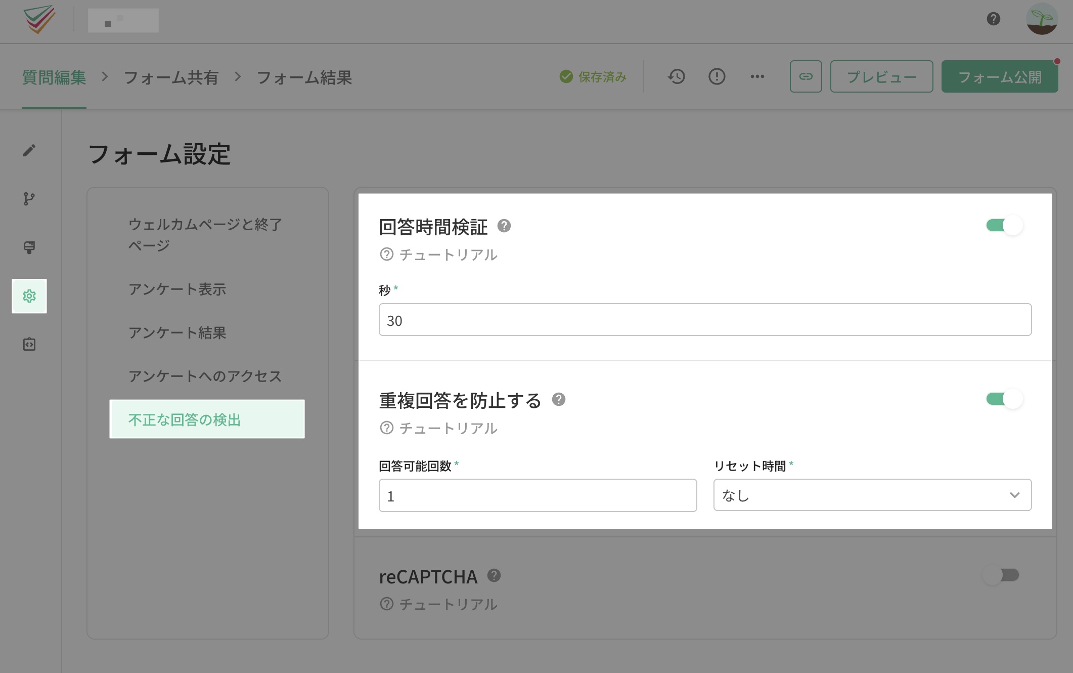
Task: Select アンケート表示 menu item
Action: [x=207, y=289]
